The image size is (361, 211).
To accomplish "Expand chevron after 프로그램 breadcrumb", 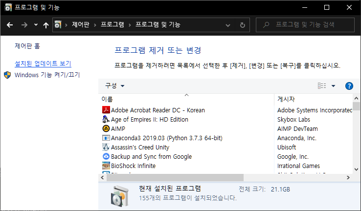I will tap(130, 25).
